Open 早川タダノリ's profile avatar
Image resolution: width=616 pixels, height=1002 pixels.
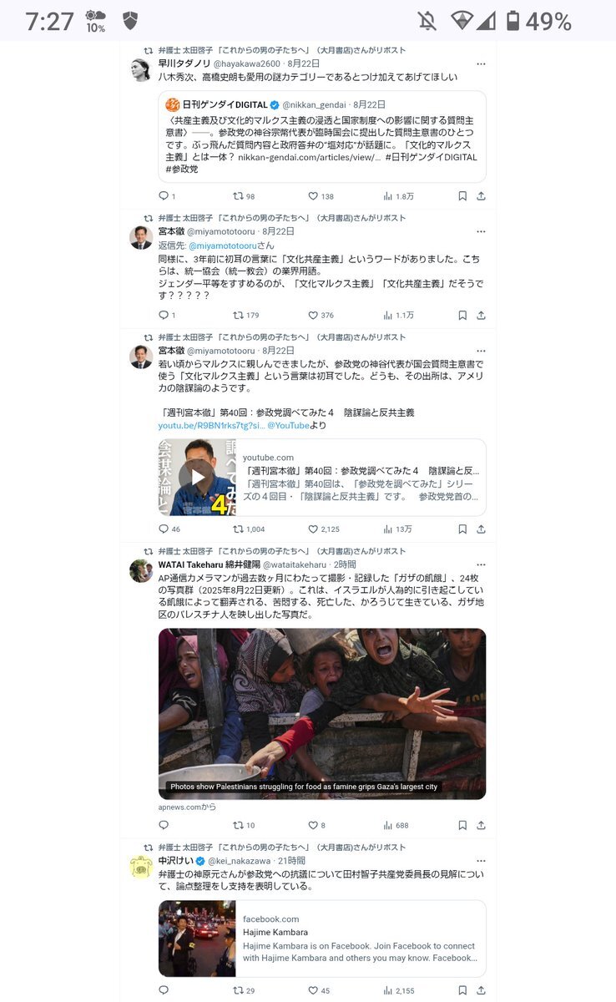point(140,70)
